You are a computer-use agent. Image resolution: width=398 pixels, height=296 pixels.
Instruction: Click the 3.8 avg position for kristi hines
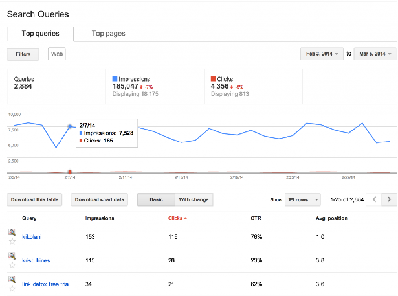[320, 260]
